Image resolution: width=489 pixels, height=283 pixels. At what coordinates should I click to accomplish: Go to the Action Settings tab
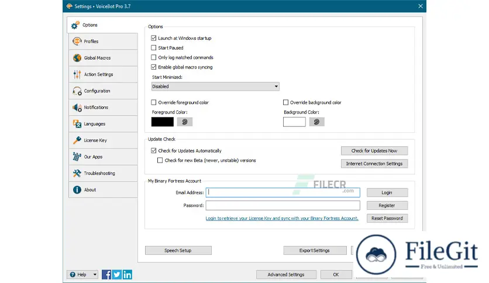pyautogui.click(x=103, y=74)
